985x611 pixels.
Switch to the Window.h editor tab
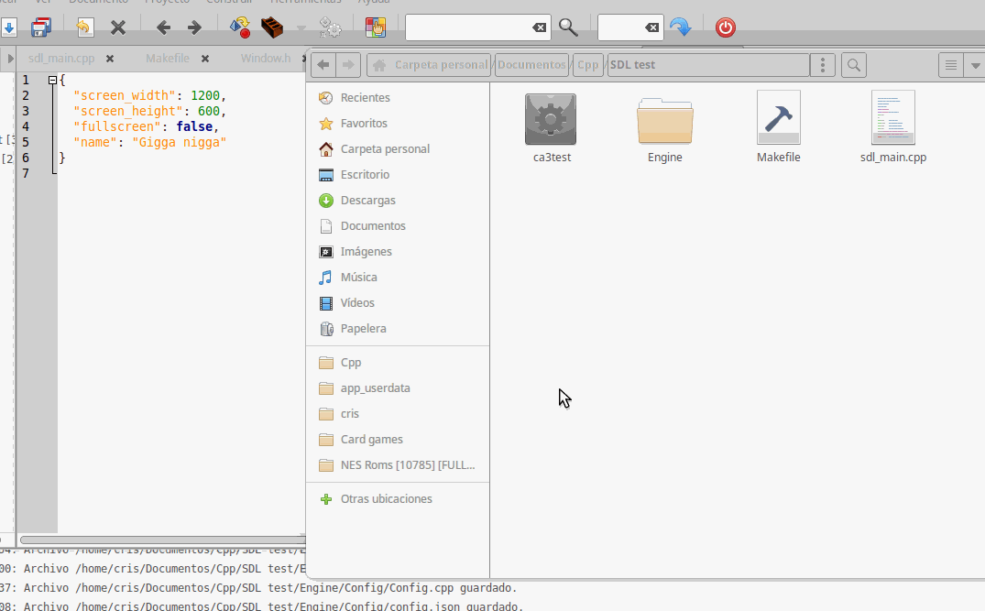point(266,59)
